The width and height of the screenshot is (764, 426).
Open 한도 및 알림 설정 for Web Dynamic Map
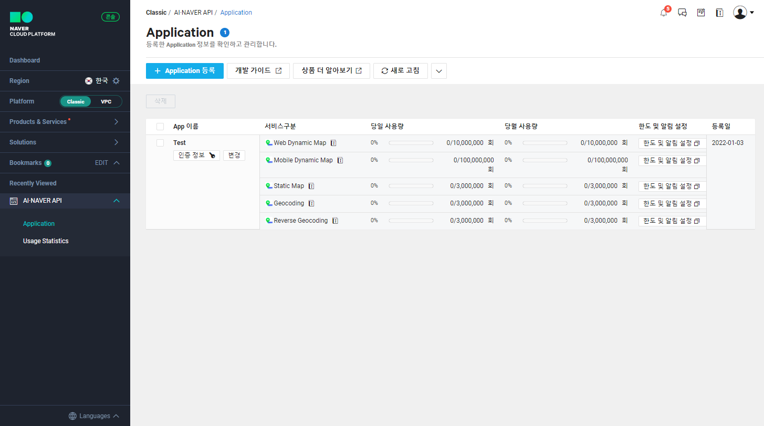tap(672, 143)
